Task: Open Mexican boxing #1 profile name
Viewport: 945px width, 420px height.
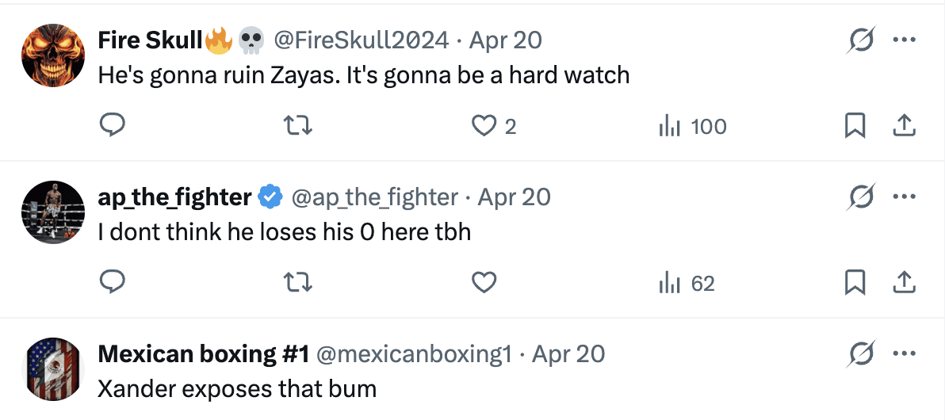Action: pyautogui.click(x=203, y=353)
